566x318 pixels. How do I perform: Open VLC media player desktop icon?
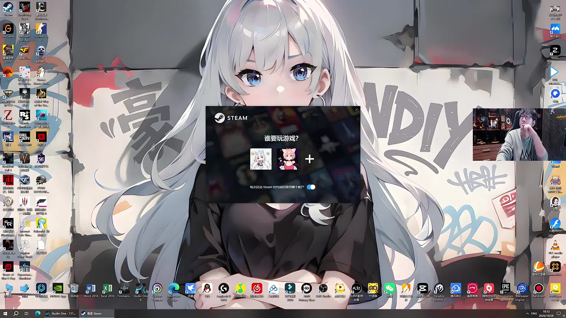point(555,249)
